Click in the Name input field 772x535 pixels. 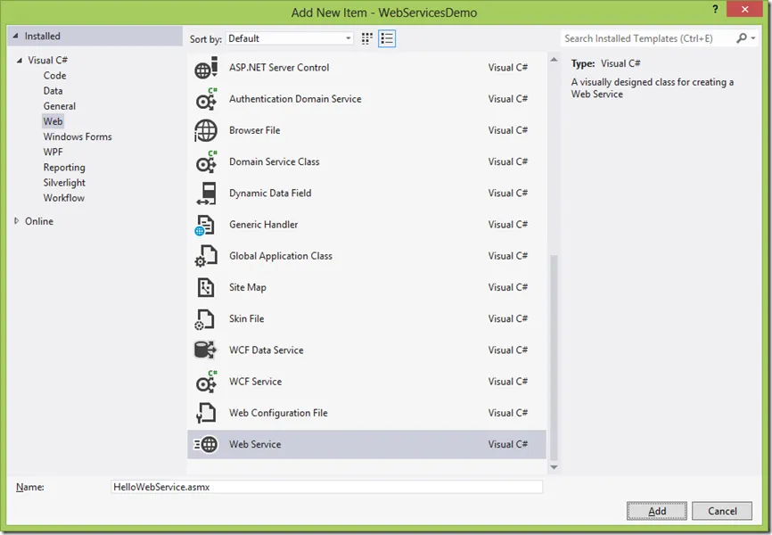[327, 487]
